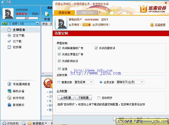Open 影视娱乐 film icon
This screenshot has width=169, height=125.
coord(9,105)
